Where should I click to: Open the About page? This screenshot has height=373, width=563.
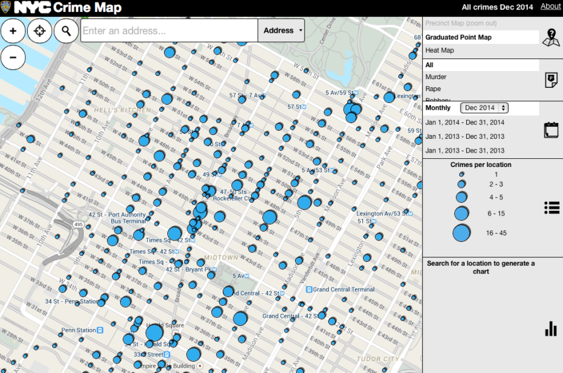(550, 6)
